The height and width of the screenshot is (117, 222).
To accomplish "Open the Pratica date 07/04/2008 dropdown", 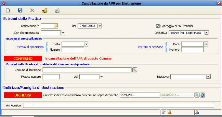I will click(100, 26).
